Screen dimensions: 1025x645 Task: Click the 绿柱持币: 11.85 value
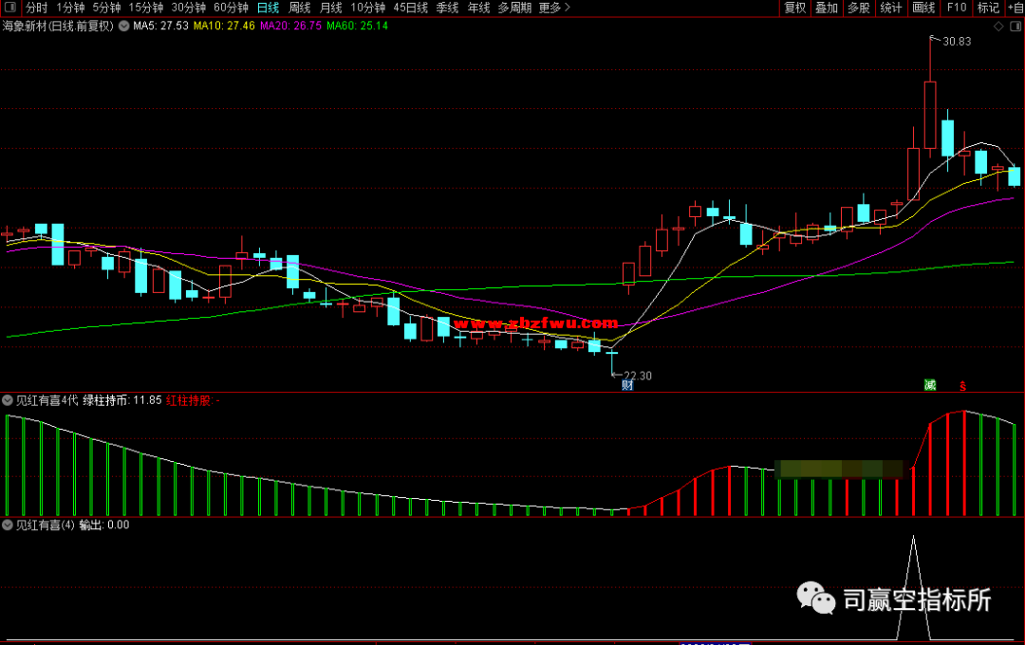[x=122, y=400]
